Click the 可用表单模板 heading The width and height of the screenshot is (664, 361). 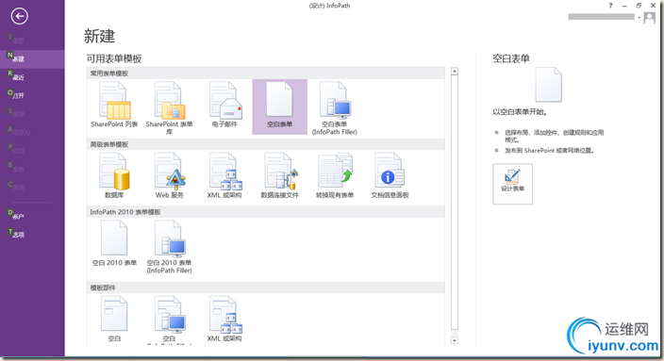point(114,58)
